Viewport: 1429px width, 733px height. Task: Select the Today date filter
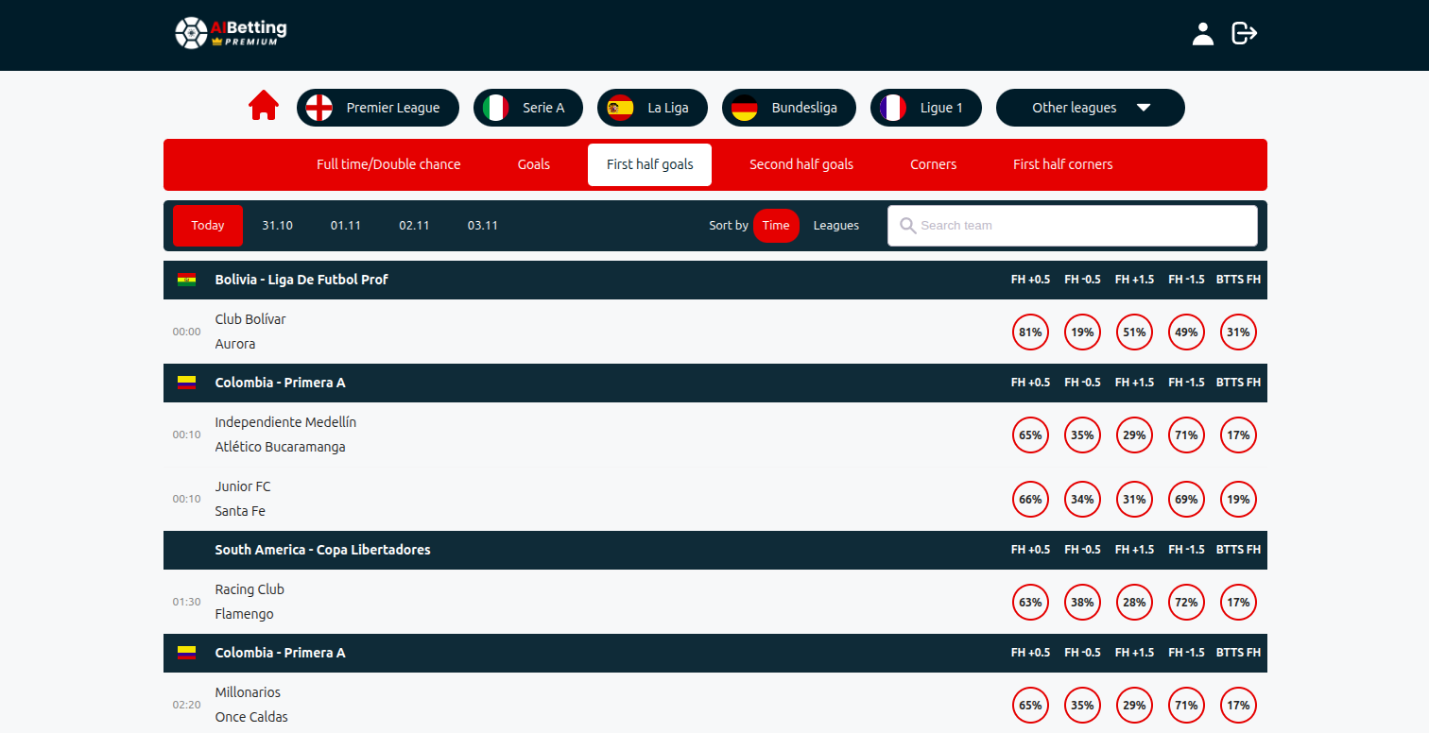point(208,226)
